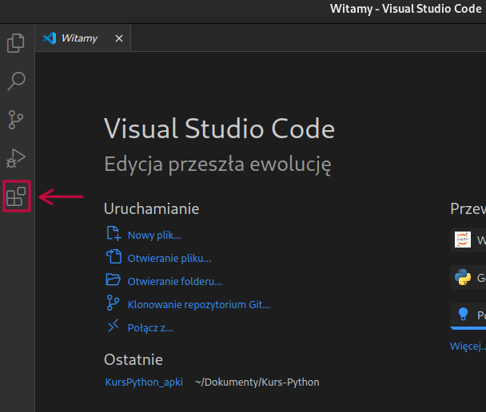Click the open file icon beside Otwieranie pliku
486x412 pixels.
(x=114, y=256)
